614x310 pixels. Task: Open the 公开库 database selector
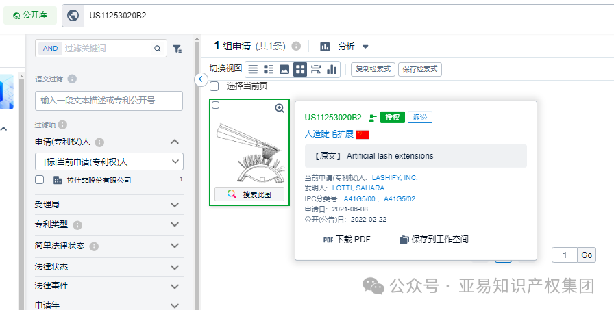[x=30, y=16]
